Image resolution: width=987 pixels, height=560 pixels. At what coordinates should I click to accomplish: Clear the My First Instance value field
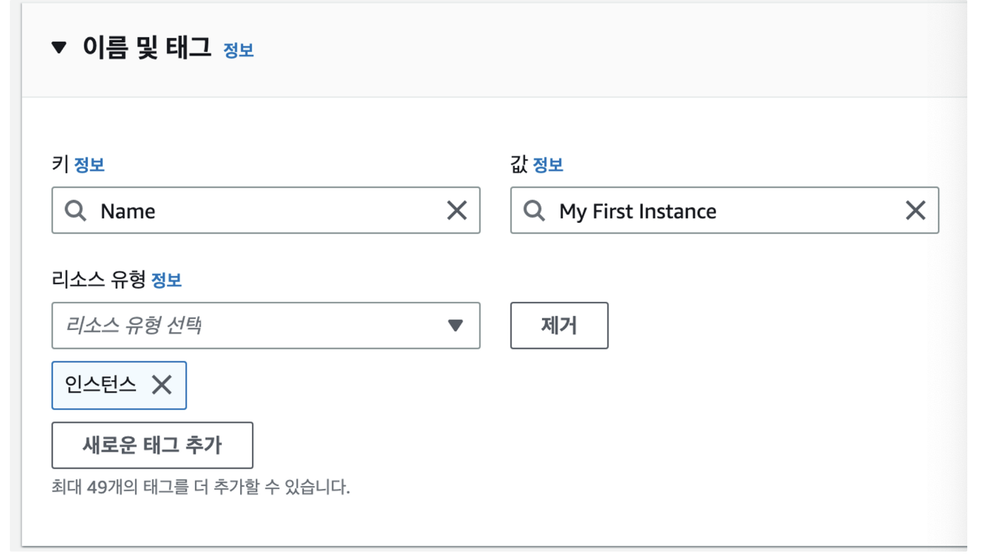[915, 210]
